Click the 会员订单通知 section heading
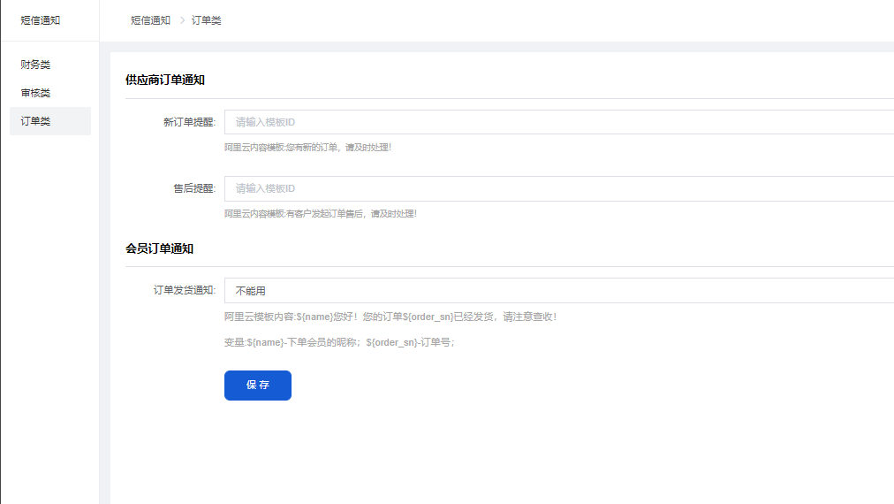This screenshot has width=894, height=504. [x=159, y=248]
